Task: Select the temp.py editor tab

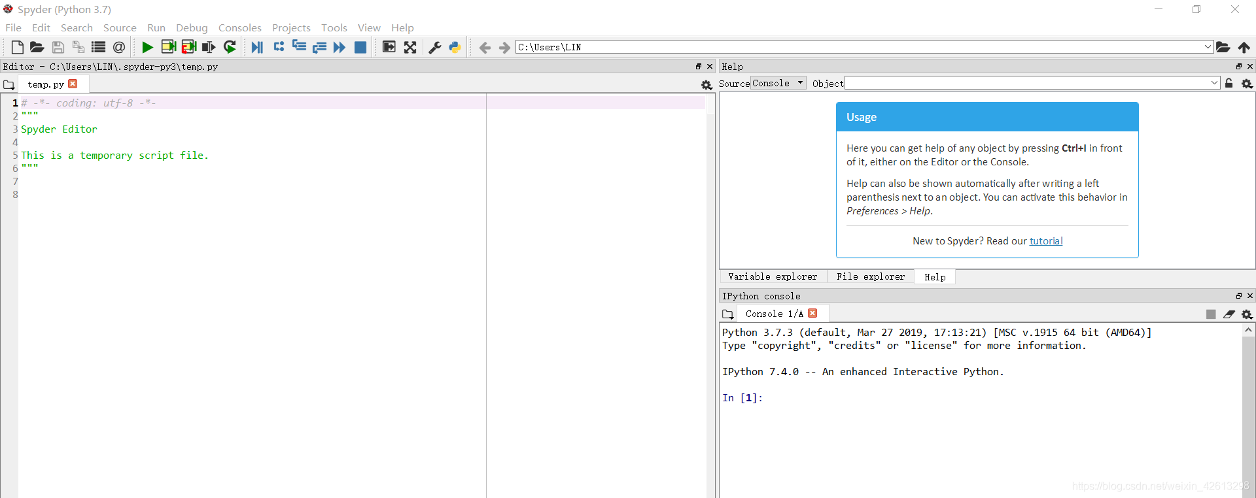Action: point(46,84)
